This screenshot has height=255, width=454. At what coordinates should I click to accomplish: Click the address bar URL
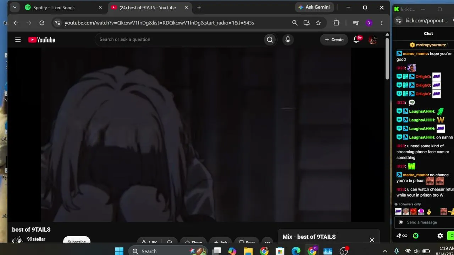tap(159, 23)
